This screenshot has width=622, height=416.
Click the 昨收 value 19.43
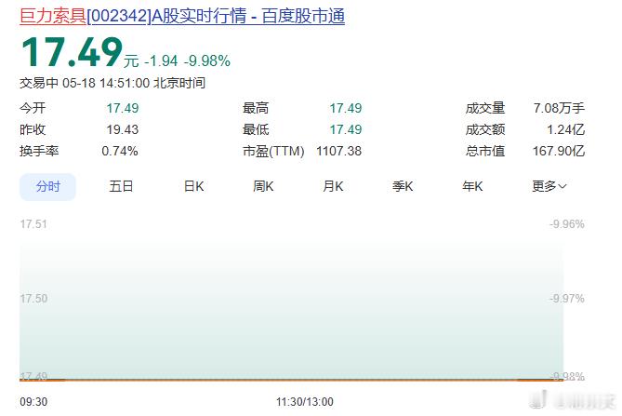click(122, 129)
